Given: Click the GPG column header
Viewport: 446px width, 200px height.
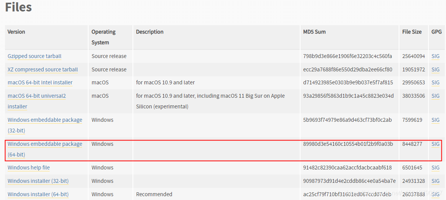Looking at the screenshot, I should [436, 32].
